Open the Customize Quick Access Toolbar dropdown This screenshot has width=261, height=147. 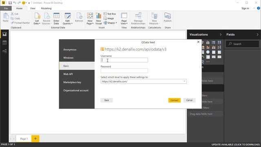point(29,3)
